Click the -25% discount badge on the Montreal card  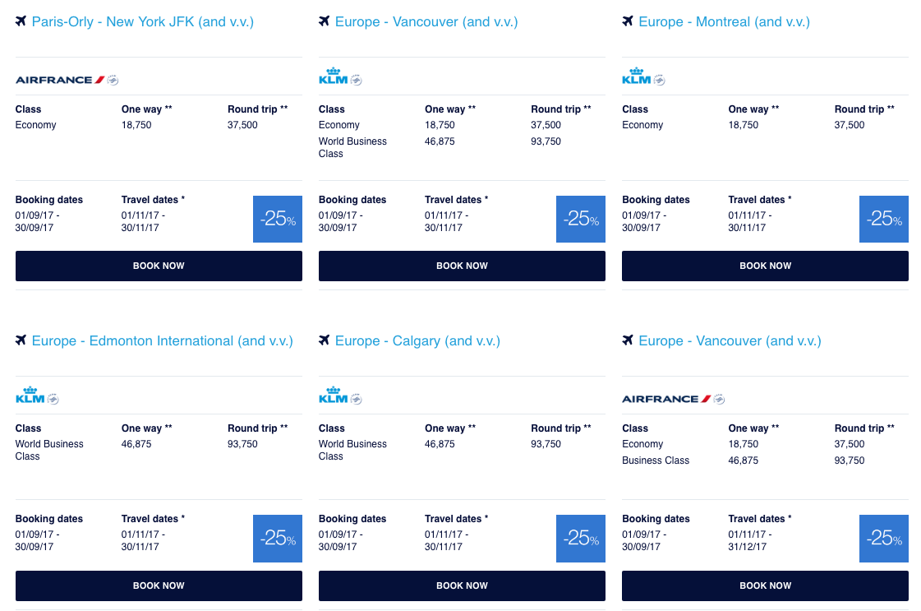click(x=883, y=219)
